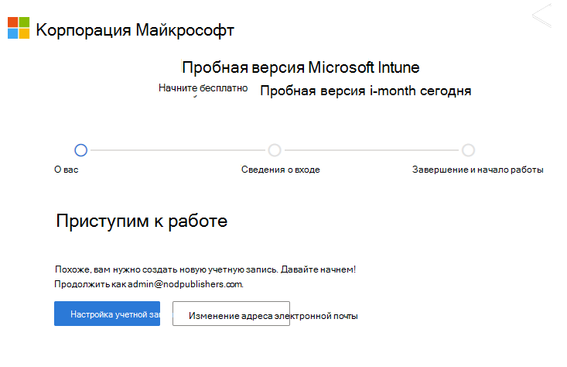Click the 'Пробная версия Microsoft Intune' title
Image resolution: width=567 pixels, height=367 pixels.
point(300,67)
